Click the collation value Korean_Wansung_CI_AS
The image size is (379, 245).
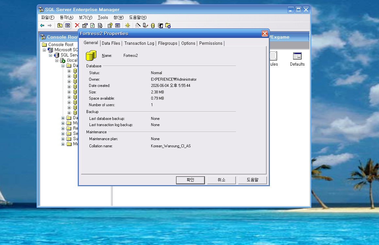click(x=171, y=146)
